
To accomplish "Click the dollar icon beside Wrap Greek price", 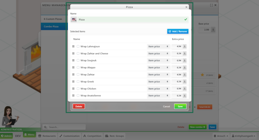I will [x=185, y=82].
